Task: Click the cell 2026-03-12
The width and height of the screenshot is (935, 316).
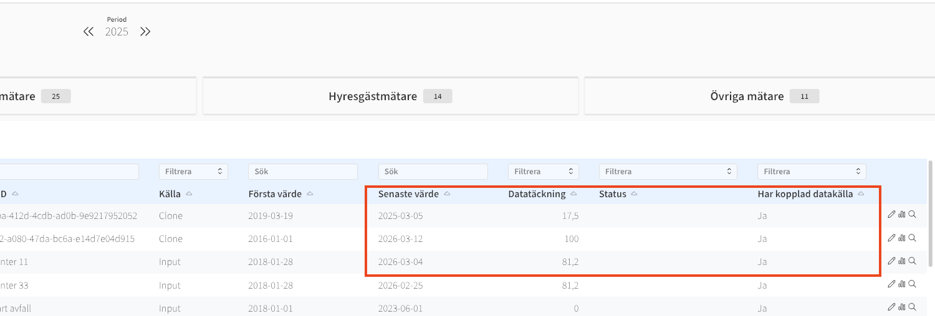Action: 401,238
